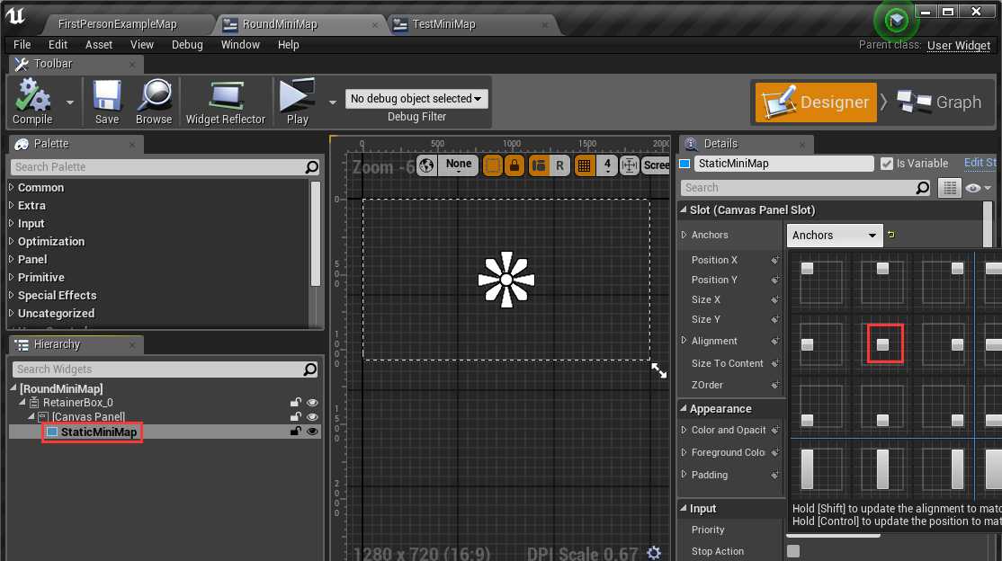Screen dimensions: 1002x561
Task: Click the Edit Style link in Details
Action: point(980,163)
